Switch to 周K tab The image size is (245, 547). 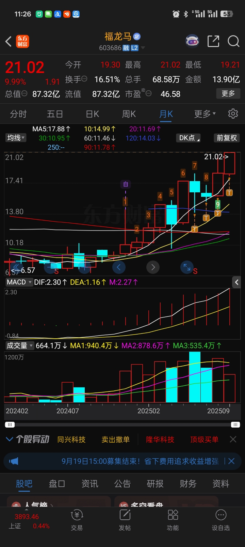coord(129,114)
